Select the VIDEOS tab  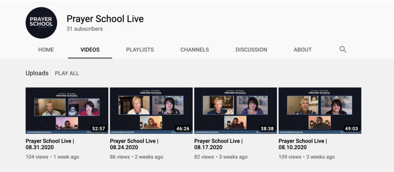point(90,50)
